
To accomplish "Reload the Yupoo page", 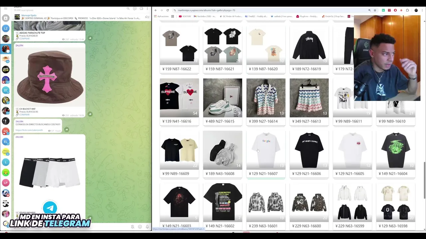I will click(167, 10).
